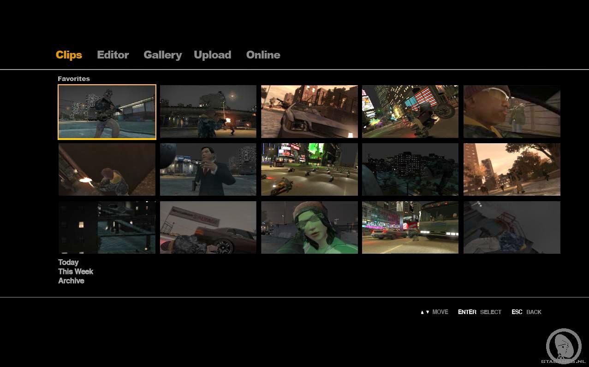589x367 pixels.
Task: Select the Favorites category label
Action: pos(74,79)
